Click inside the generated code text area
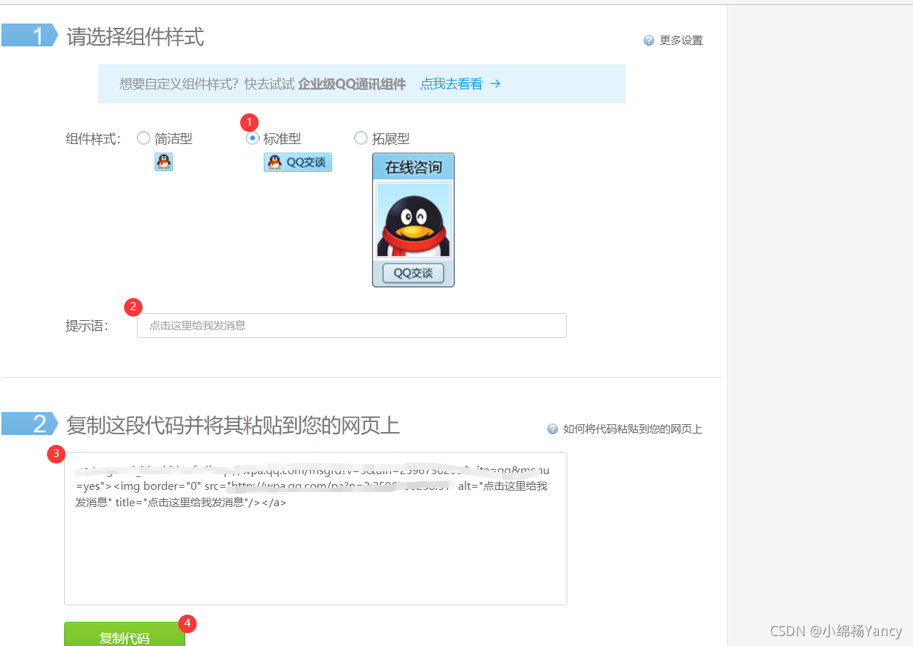This screenshot has height=646, width=913. click(316, 528)
